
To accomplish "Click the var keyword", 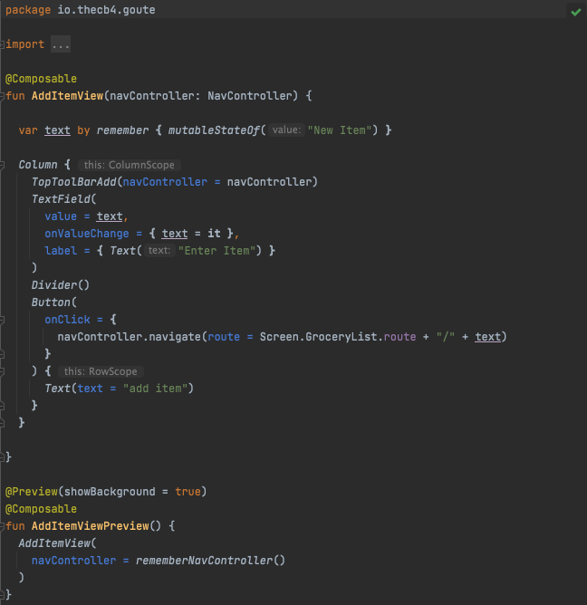I will click(28, 130).
